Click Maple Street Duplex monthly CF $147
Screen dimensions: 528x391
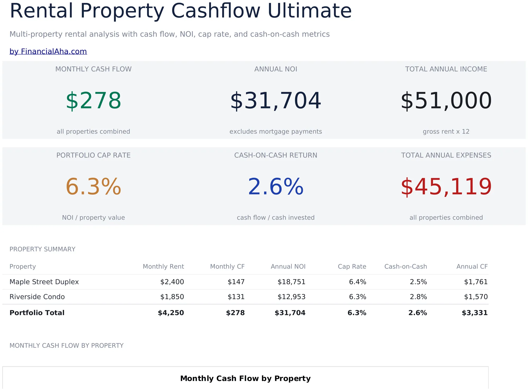pyautogui.click(x=236, y=282)
